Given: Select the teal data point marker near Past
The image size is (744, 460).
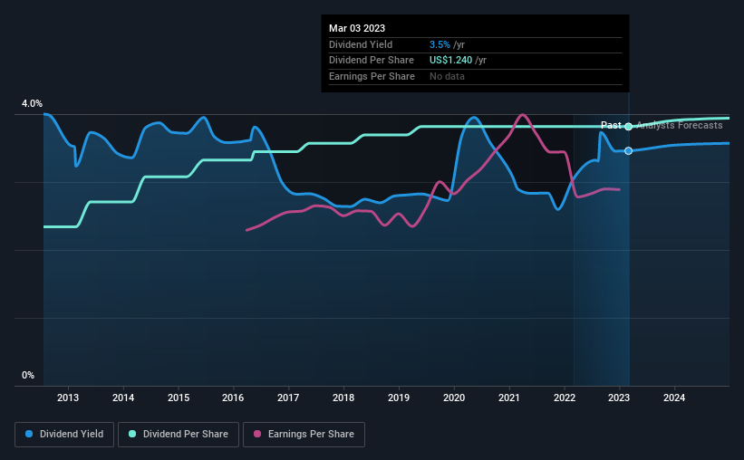Looking at the screenshot, I should pyautogui.click(x=628, y=126).
